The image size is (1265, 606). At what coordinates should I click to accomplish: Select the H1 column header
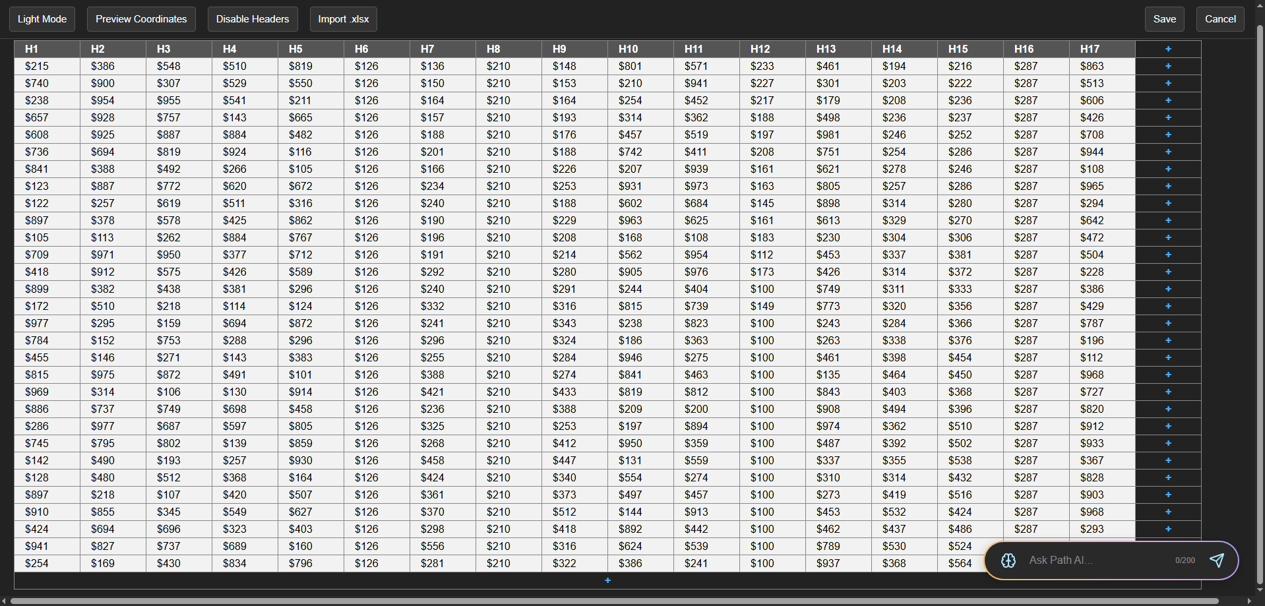tap(47, 49)
